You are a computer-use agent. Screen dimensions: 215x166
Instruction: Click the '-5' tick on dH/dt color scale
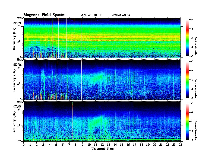tap(192, 20)
